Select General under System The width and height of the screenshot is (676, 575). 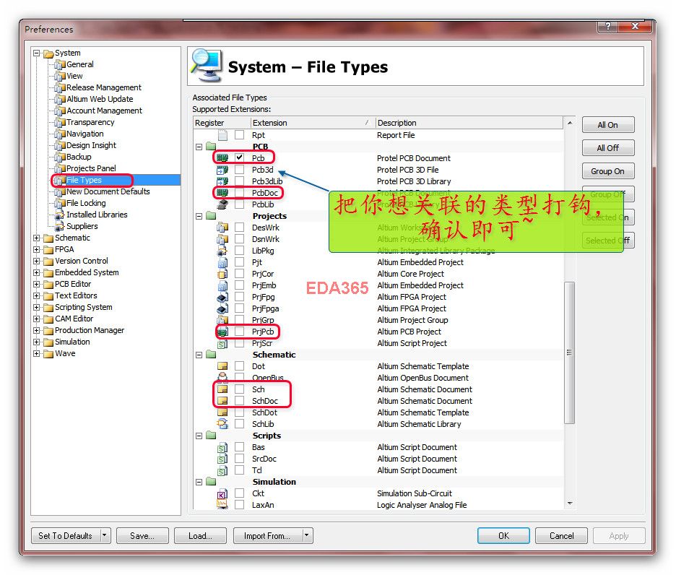click(79, 64)
